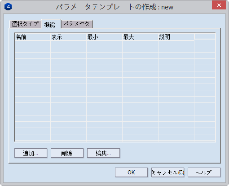
Task: Click the 最小 column header
Action: (x=105, y=37)
